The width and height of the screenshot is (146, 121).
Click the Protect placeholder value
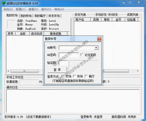54,29
